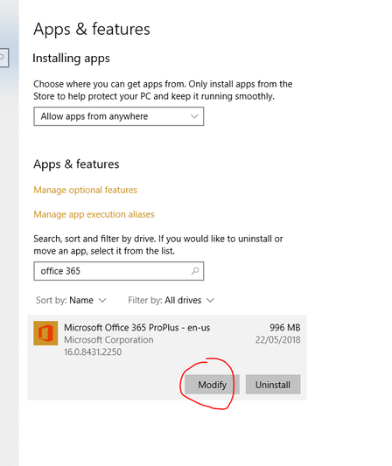Click the Uninstall button for Office 365
The height and width of the screenshot is (466, 392).
[x=273, y=385]
